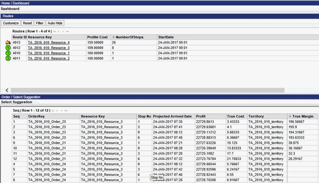
Task: Click the Reset button
Action: click(x=27, y=23)
